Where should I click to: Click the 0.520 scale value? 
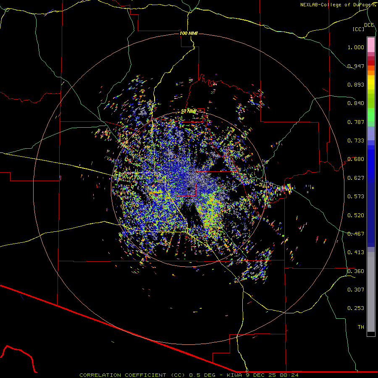click(x=356, y=215)
